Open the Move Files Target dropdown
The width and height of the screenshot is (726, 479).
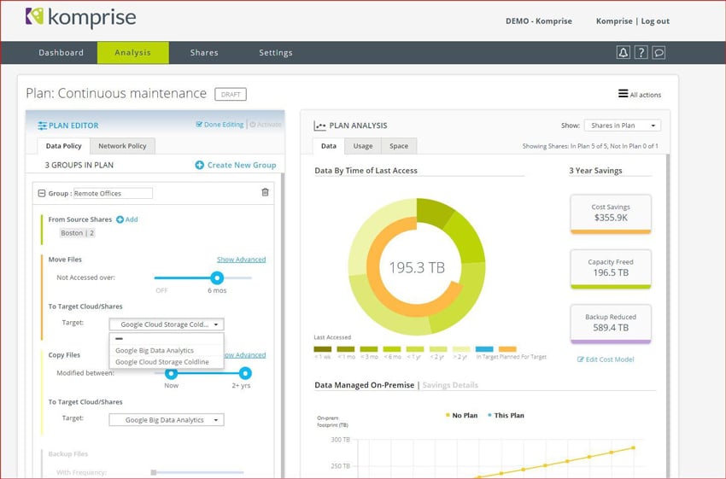167,324
